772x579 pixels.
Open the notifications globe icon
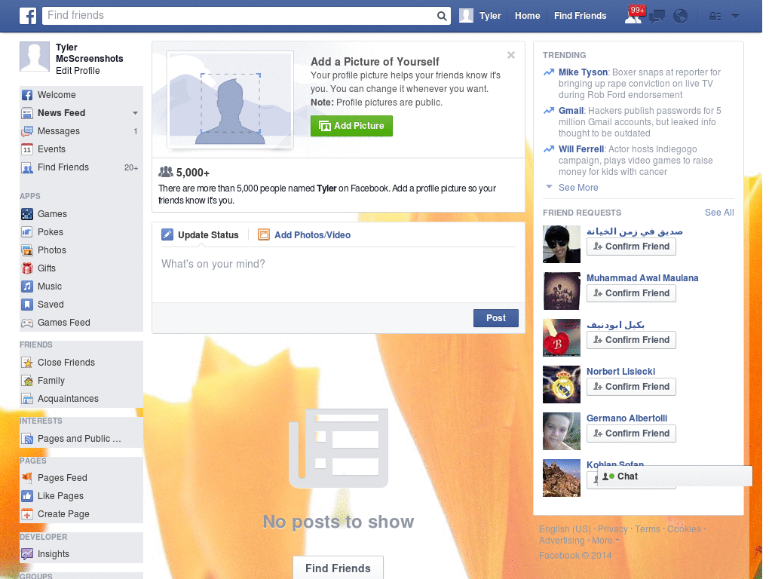[680, 17]
